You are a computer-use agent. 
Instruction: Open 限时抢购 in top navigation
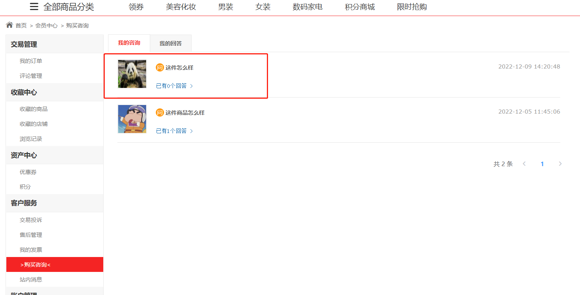[412, 7]
